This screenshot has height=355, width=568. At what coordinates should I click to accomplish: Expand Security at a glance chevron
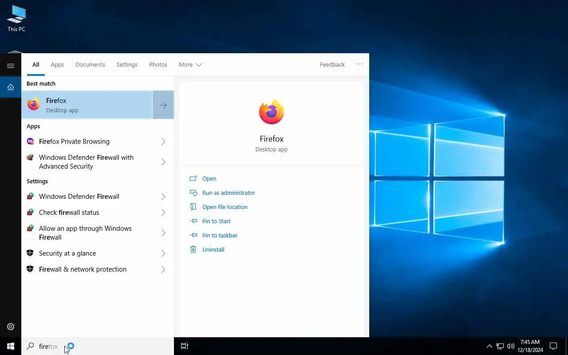(163, 253)
